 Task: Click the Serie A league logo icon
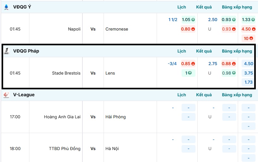pos(6,7)
